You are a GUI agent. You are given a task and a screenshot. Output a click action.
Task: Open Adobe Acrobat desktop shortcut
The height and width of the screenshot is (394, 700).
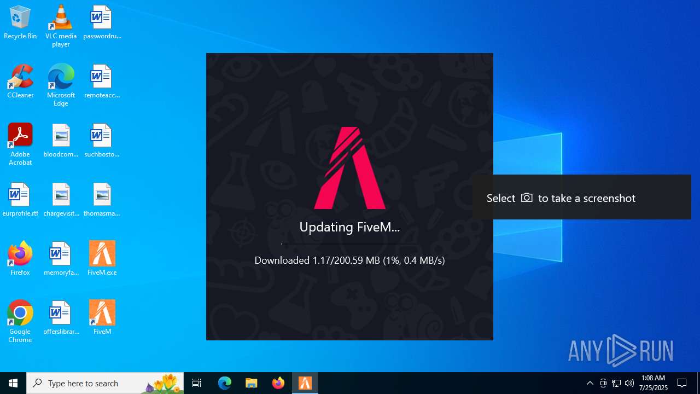20,144
